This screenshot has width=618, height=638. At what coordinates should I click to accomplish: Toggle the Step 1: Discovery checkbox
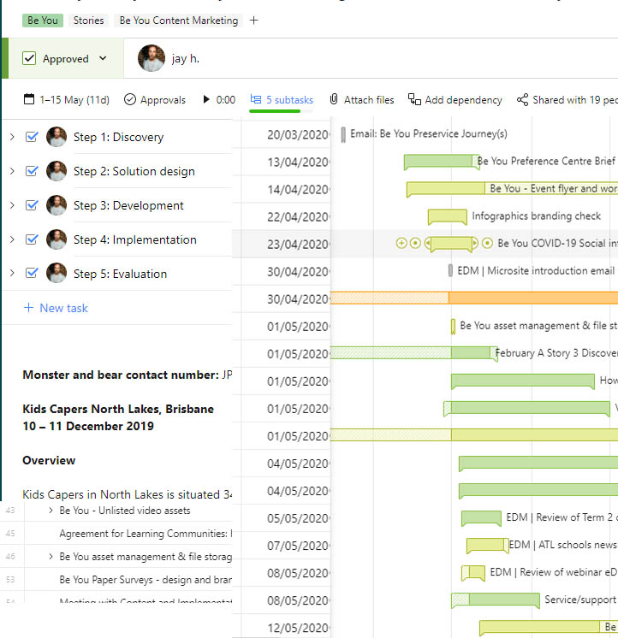click(32, 137)
